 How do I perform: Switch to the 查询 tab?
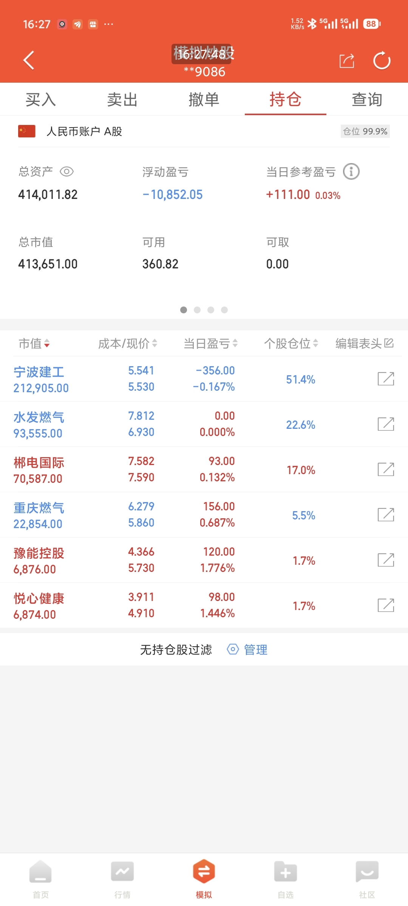pyautogui.click(x=367, y=100)
